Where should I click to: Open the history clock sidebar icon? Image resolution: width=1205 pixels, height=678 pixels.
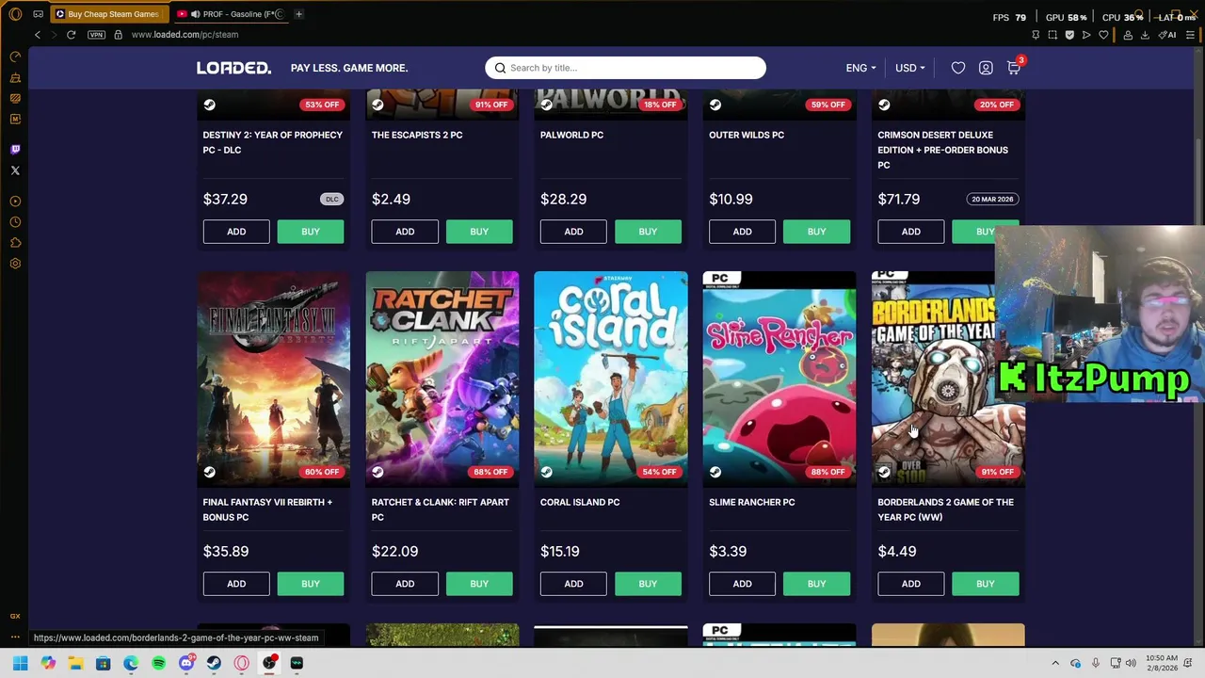pyautogui.click(x=15, y=222)
